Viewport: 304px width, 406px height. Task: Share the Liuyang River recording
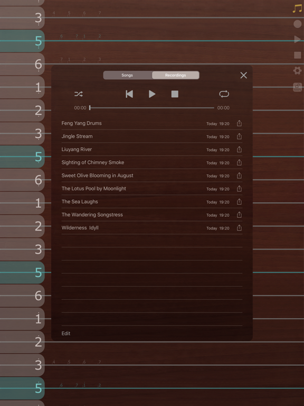click(x=240, y=150)
